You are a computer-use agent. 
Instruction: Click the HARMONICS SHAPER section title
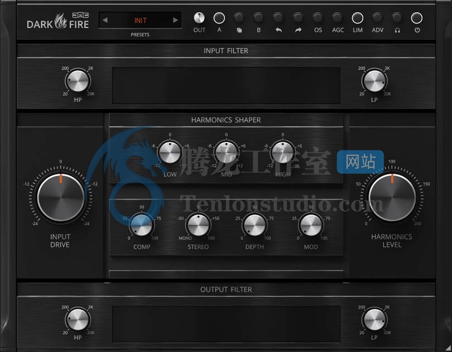click(x=226, y=120)
